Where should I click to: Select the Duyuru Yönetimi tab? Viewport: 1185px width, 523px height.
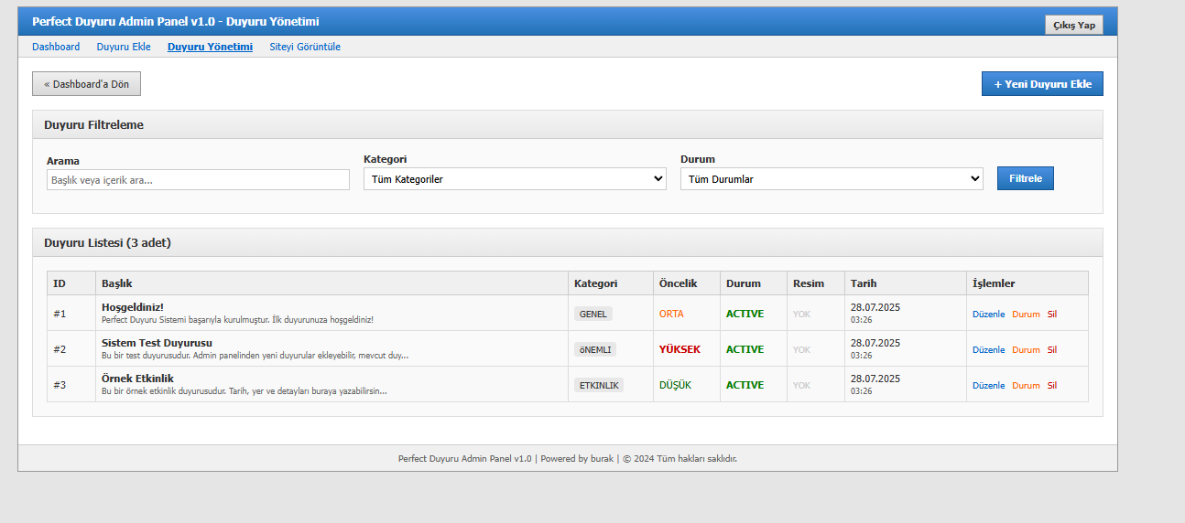coord(210,47)
